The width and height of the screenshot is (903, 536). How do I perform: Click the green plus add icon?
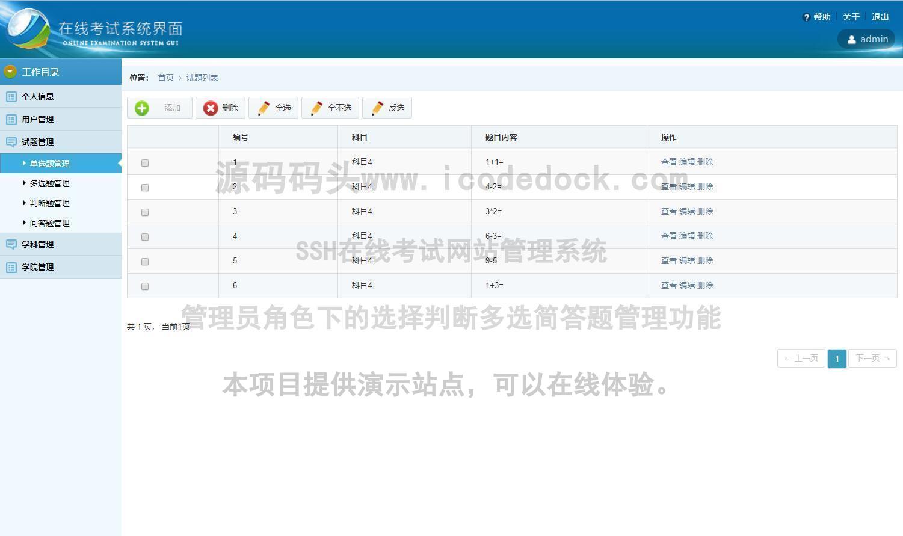click(142, 108)
